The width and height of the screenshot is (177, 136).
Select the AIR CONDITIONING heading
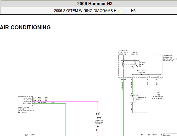(25, 27)
